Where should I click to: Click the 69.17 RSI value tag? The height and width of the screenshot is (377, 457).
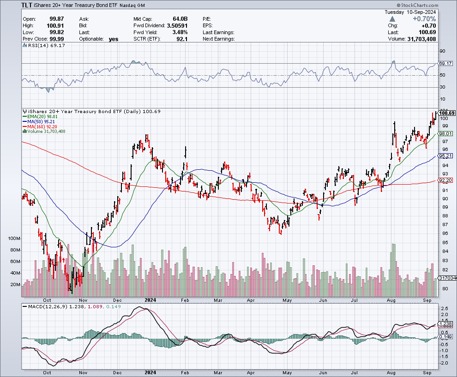445,63
